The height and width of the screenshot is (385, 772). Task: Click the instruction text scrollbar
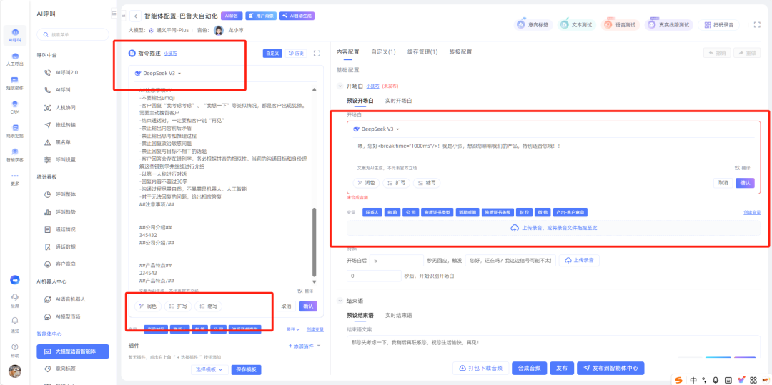coord(314,243)
